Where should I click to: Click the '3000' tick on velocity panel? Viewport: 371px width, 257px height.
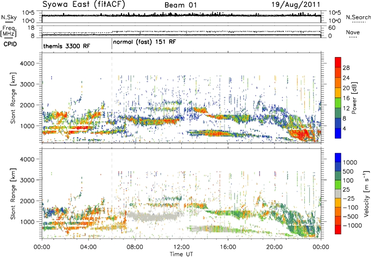click(27, 180)
